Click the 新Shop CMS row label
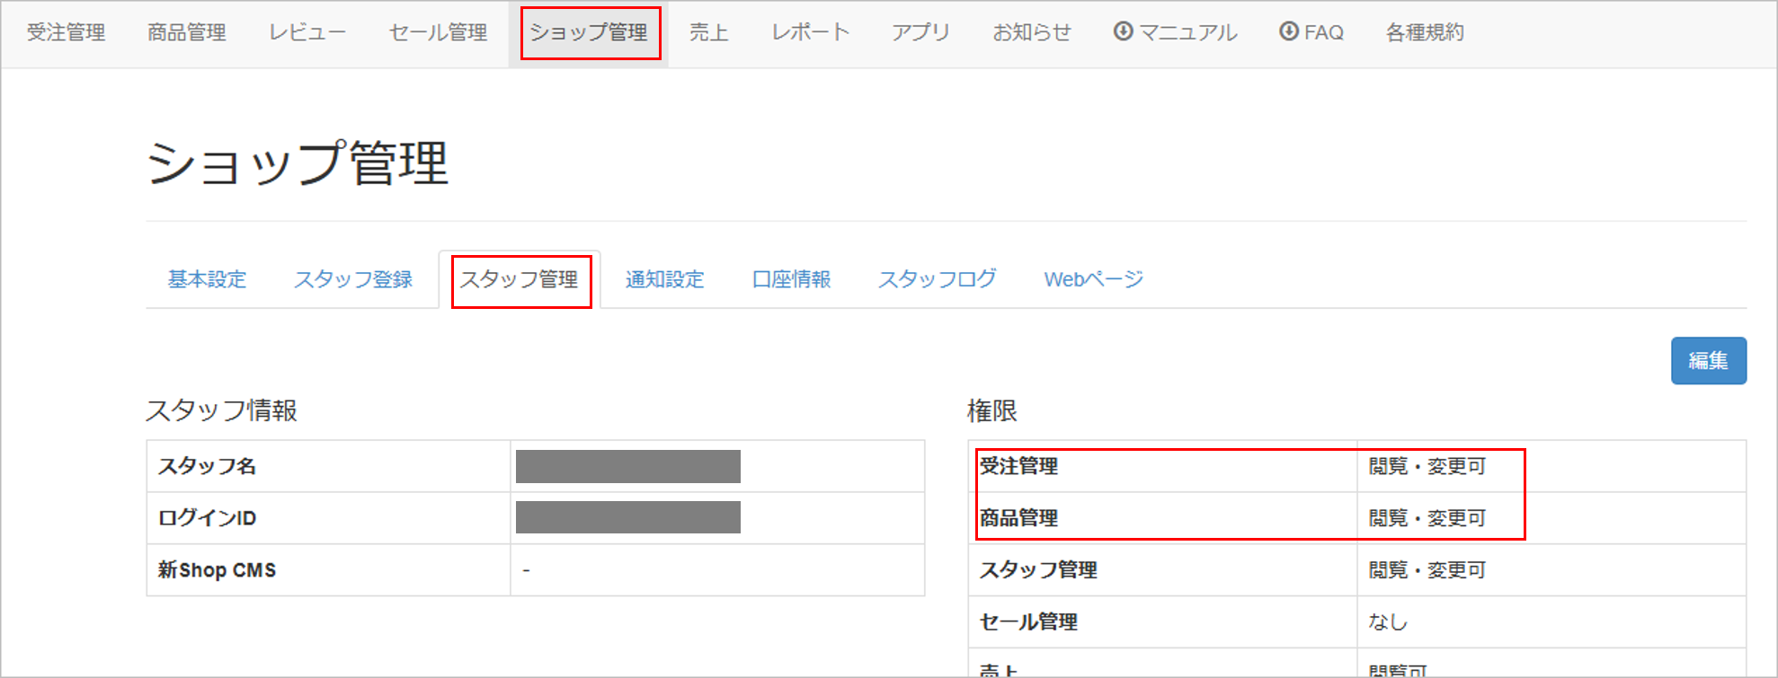 tap(217, 570)
